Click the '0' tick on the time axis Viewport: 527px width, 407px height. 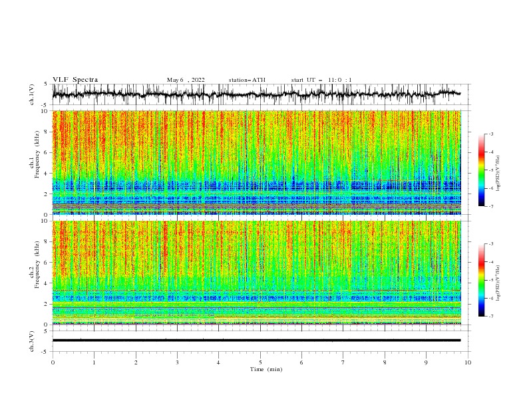53,362
